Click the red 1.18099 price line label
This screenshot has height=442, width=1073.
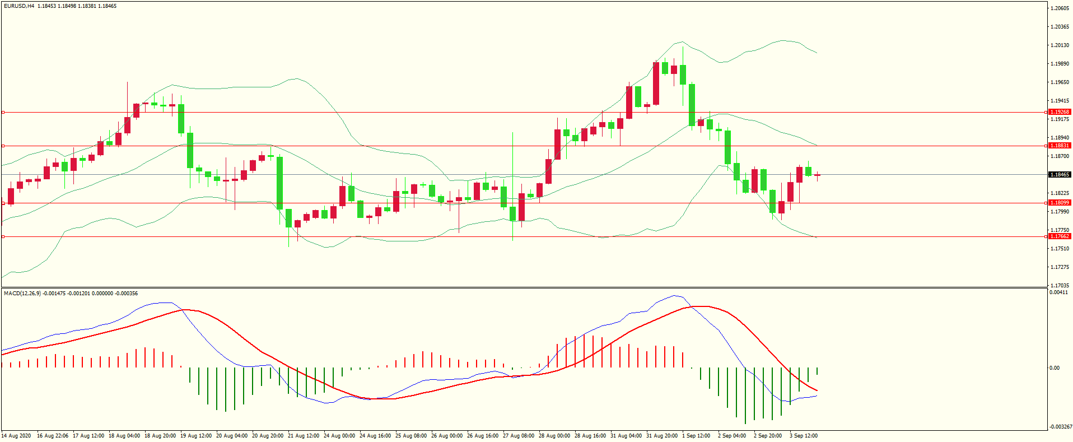[x=1060, y=203]
